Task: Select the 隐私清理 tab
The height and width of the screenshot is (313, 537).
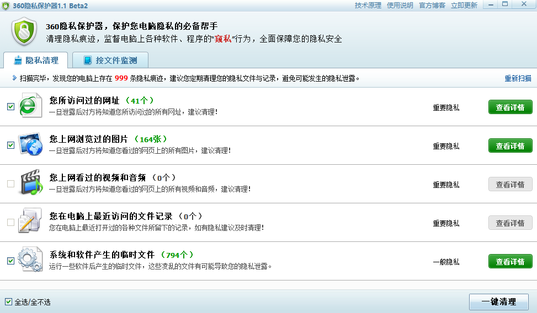Action: coord(35,61)
